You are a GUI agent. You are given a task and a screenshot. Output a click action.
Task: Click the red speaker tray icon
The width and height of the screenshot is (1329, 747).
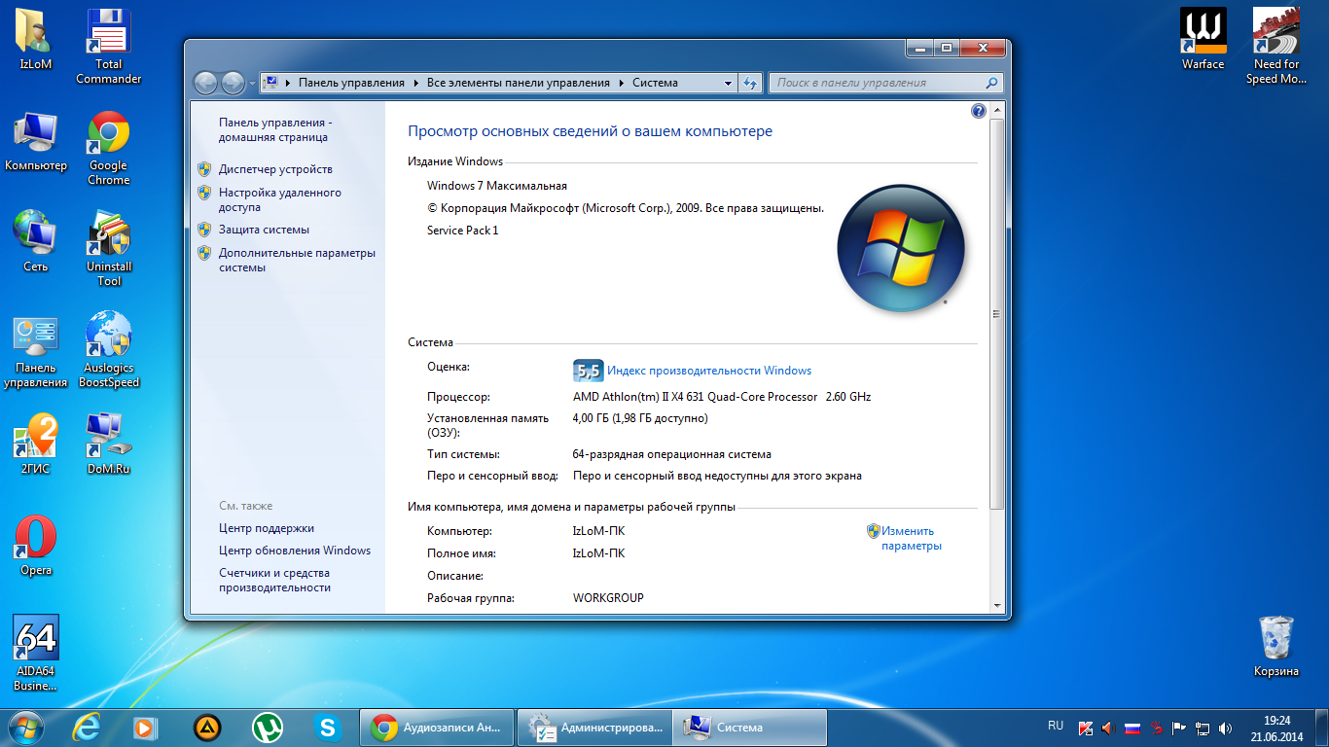click(1107, 728)
